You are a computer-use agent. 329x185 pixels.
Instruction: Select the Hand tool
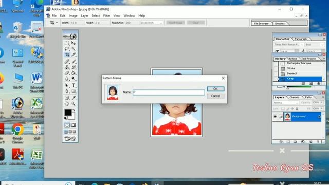point(67,103)
